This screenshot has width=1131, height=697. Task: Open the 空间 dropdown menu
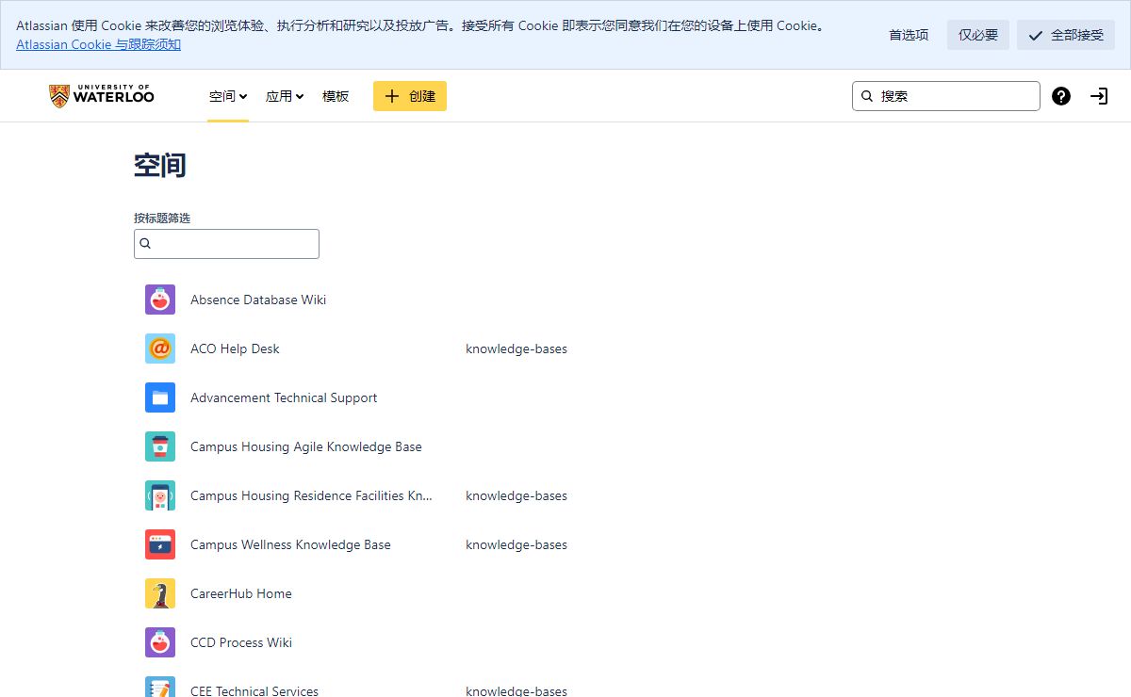[x=228, y=96]
